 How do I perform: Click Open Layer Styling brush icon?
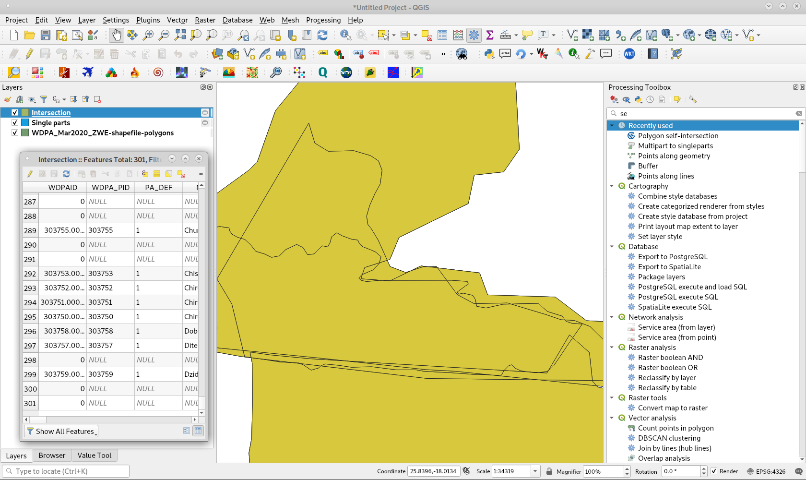click(7, 99)
